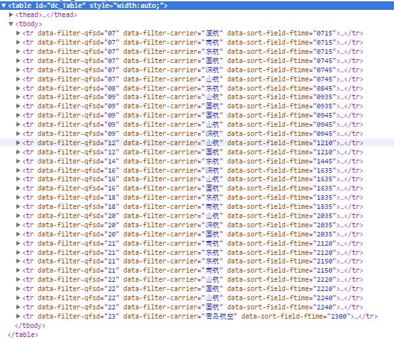Expand arrow of highlighted 山航 ftime 1210 row
The image size is (394, 339).
coord(18,143)
